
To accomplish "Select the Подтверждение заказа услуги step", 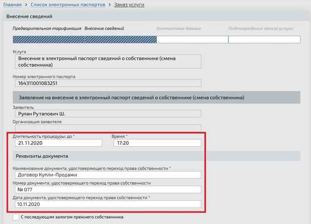I will [x=260, y=29].
